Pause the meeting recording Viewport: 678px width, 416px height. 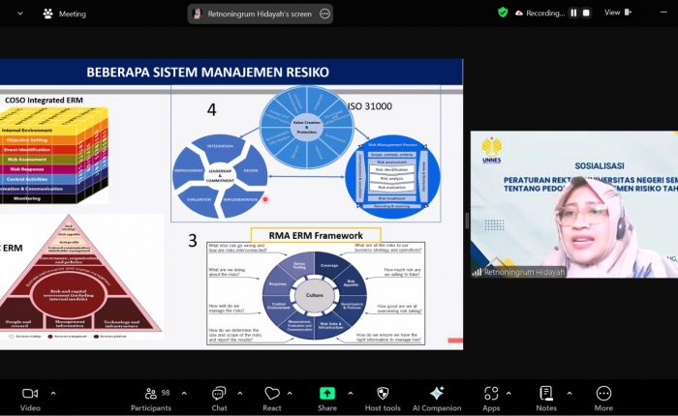pos(573,13)
